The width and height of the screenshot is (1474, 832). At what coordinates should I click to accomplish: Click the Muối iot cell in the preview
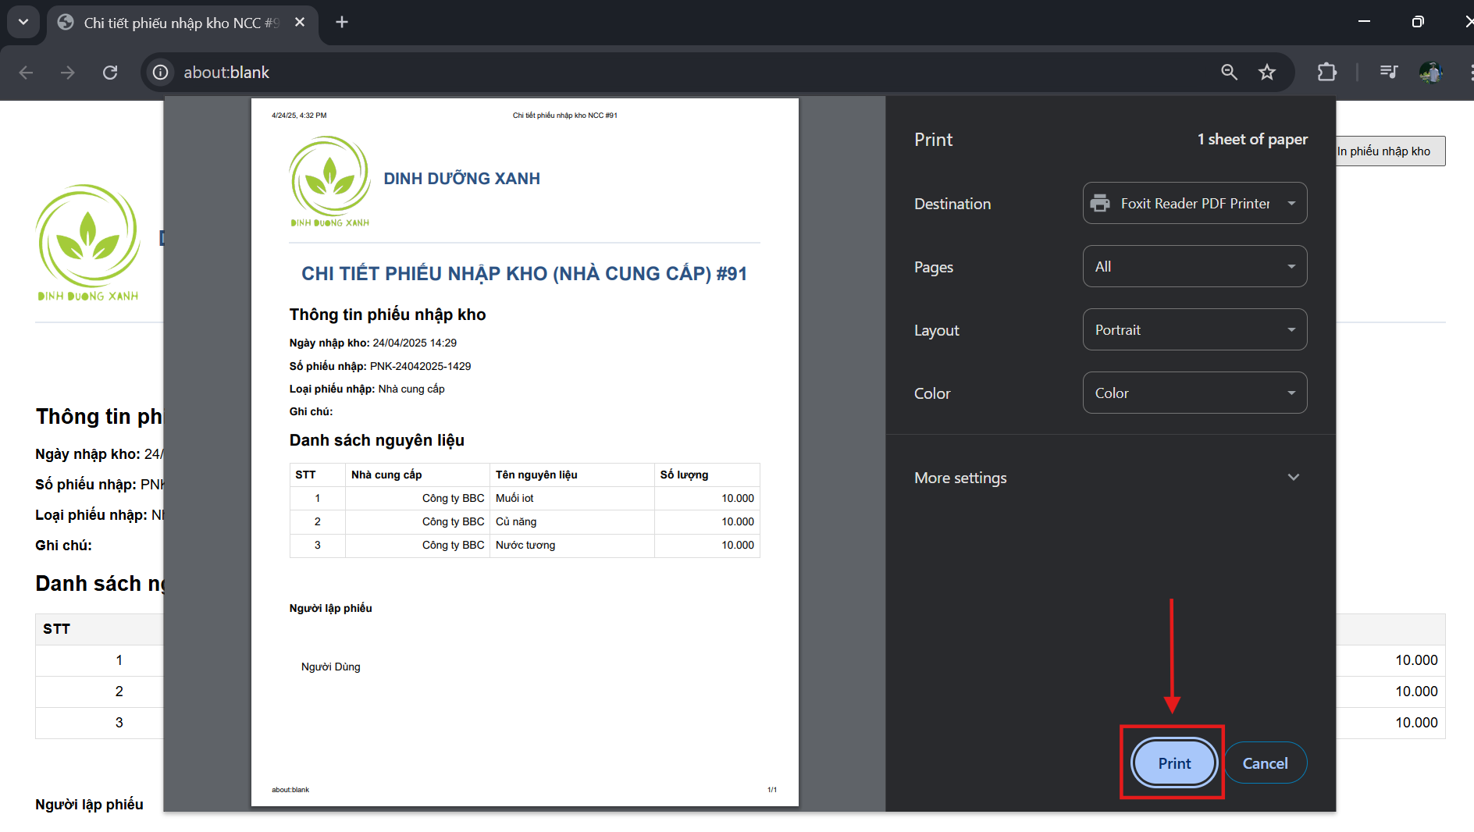[572, 498]
